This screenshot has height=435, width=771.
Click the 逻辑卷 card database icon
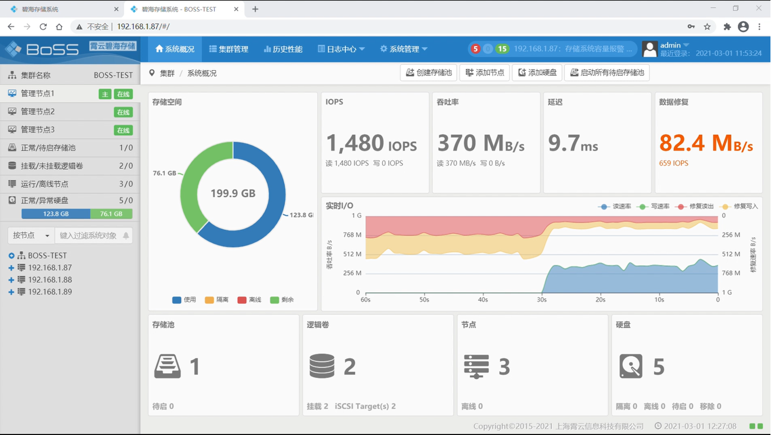(322, 366)
